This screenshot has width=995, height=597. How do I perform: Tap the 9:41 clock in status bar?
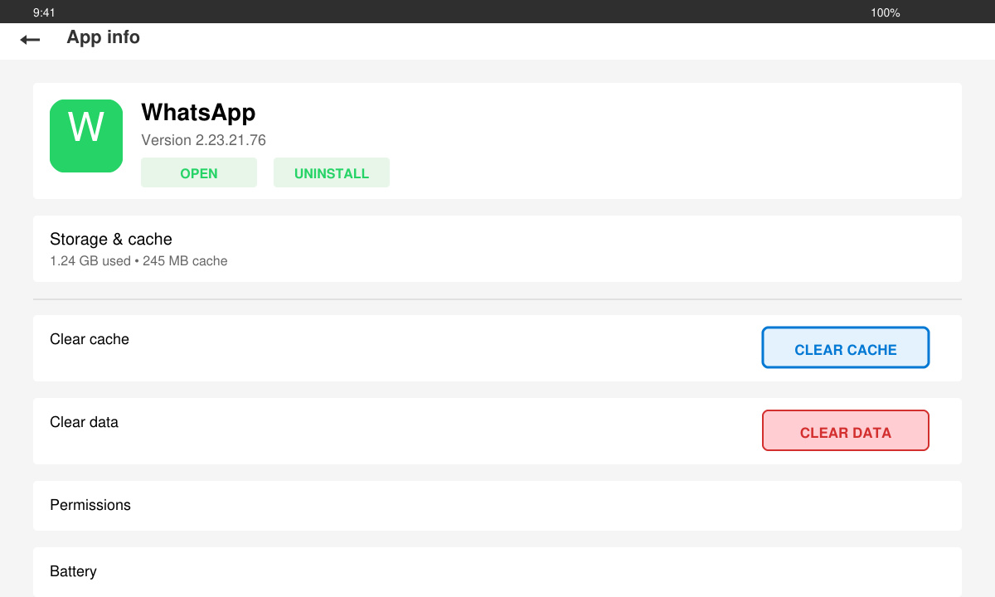tap(44, 12)
